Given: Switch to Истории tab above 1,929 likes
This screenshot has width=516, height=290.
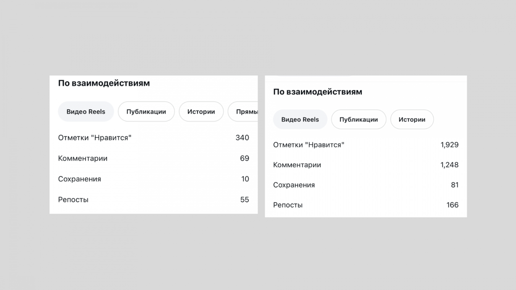Looking at the screenshot, I should [412, 120].
